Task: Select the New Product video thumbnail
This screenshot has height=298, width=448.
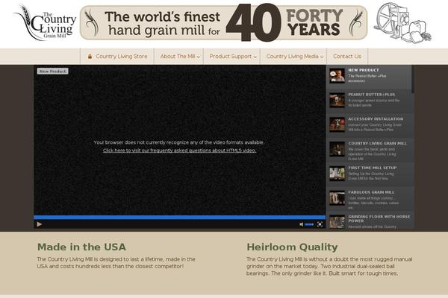Action: 337,75
